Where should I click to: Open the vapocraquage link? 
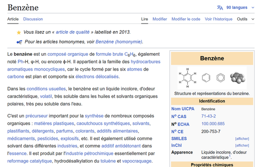[137, 161]
